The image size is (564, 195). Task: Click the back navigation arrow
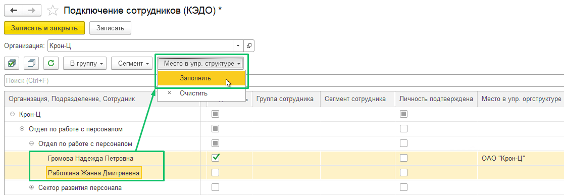[x=14, y=11]
